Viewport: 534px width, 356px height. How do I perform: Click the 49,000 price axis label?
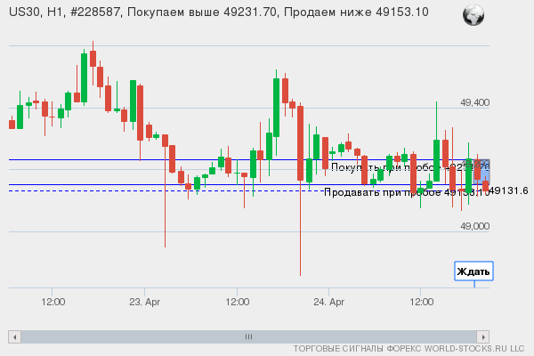tap(474, 226)
